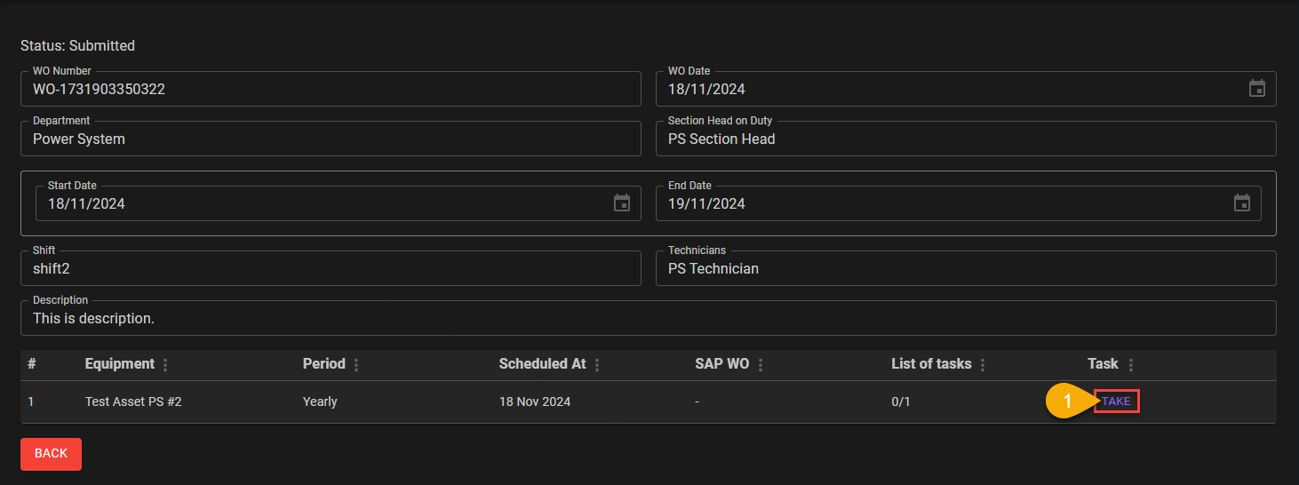Open the Scheduled At column options menu
This screenshot has width=1299, height=485.
pyautogui.click(x=597, y=365)
